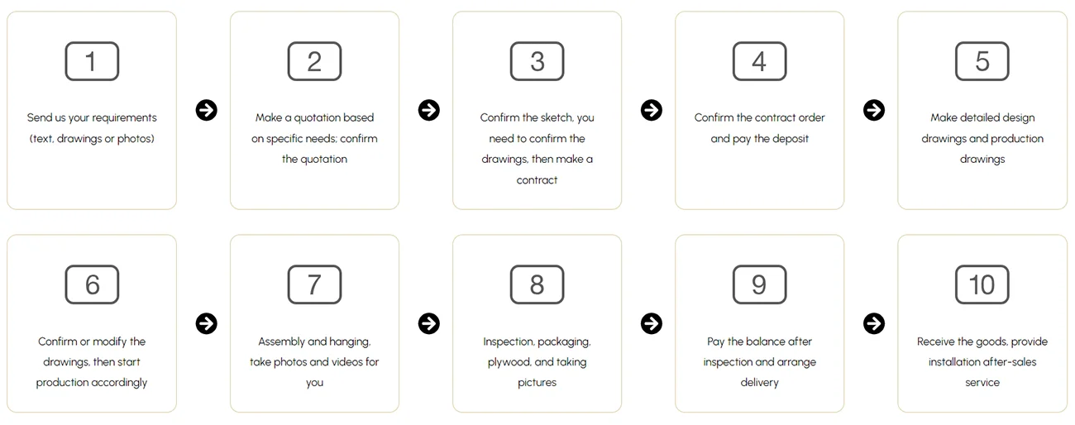
Task: Click the arrow between steps 3 and 4
Action: pos(652,110)
